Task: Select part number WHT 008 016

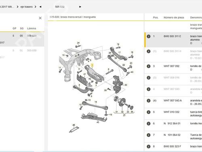Action: coord(171,77)
